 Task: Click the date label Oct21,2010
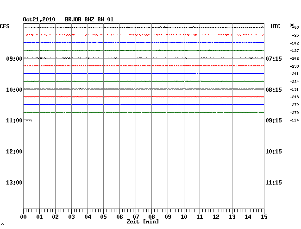pyautogui.click(x=39, y=19)
